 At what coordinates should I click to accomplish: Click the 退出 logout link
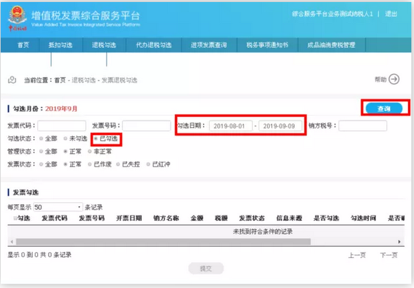[391, 13]
